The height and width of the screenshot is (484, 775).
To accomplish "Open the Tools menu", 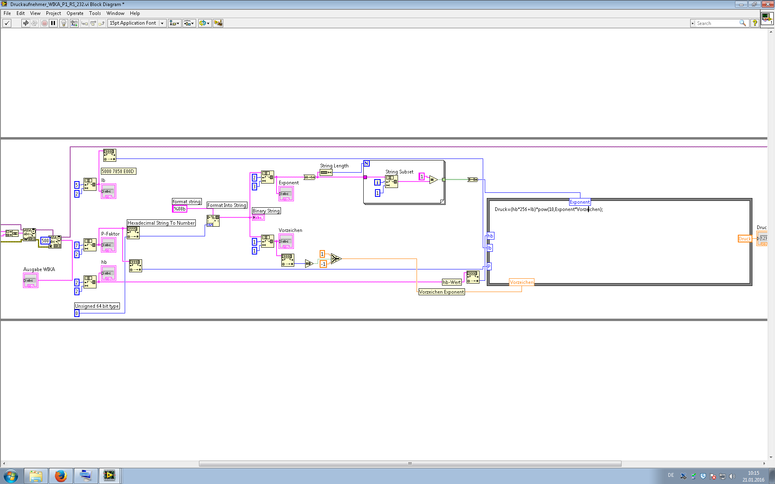I will coord(95,13).
